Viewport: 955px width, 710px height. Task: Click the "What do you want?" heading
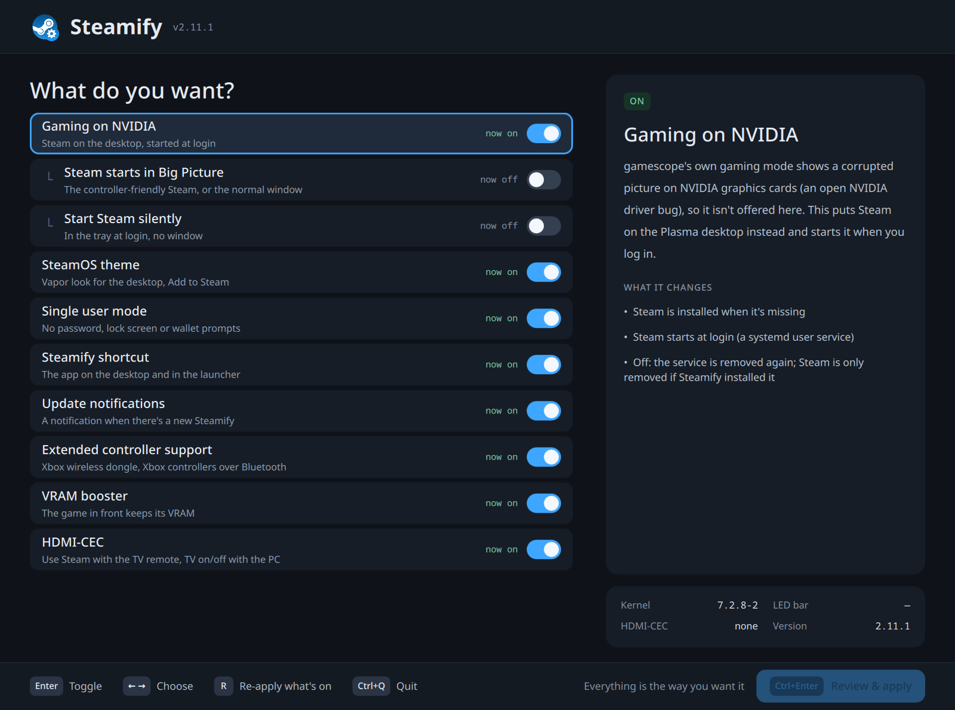pyautogui.click(x=132, y=91)
